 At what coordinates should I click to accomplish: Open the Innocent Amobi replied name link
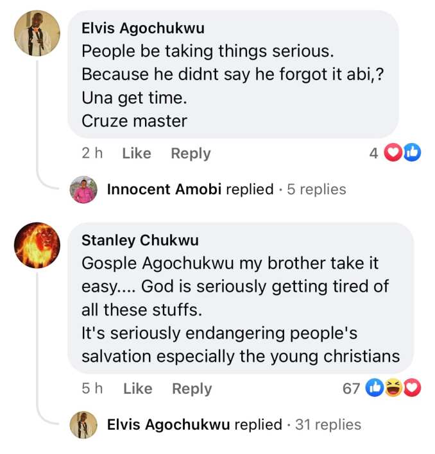pos(164,189)
